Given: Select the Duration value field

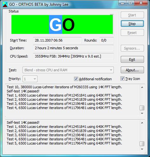Looking at the screenshot, I should [73, 48].
